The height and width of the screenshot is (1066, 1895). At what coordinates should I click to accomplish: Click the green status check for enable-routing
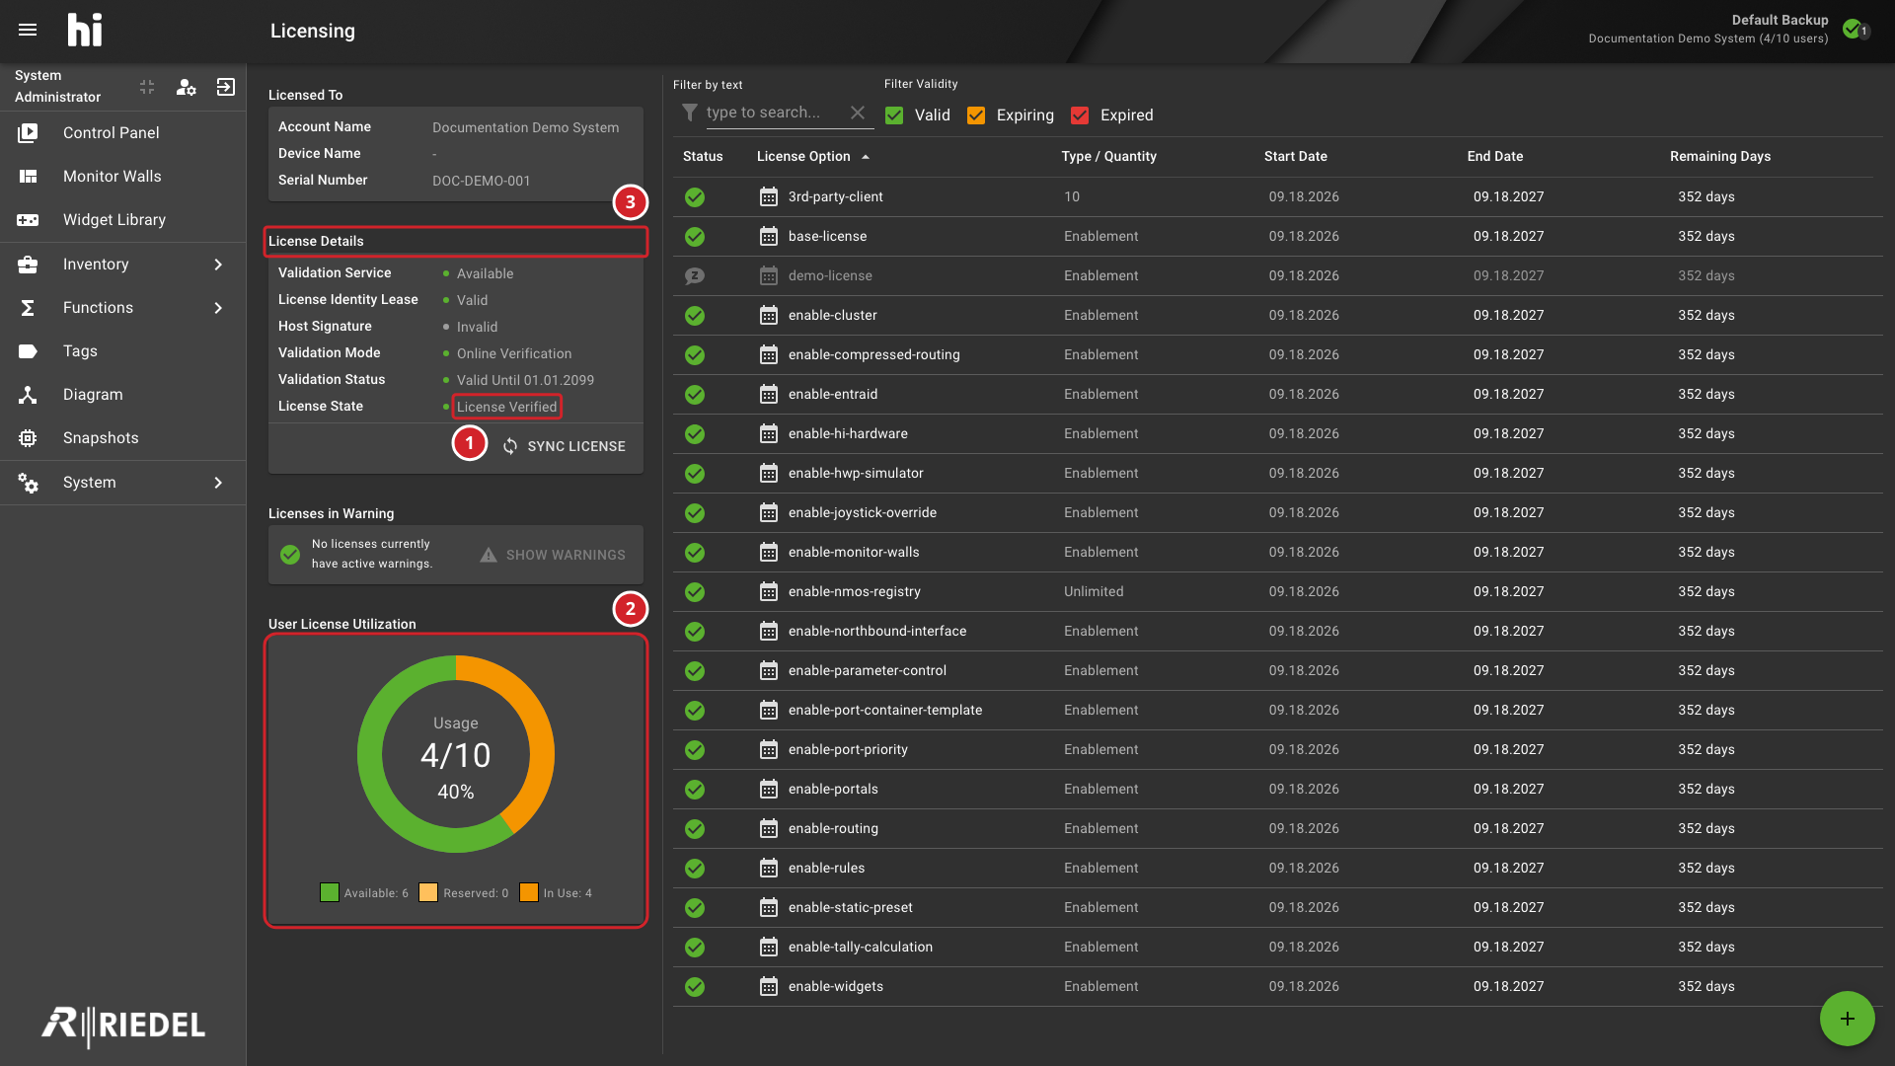tap(695, 828)
